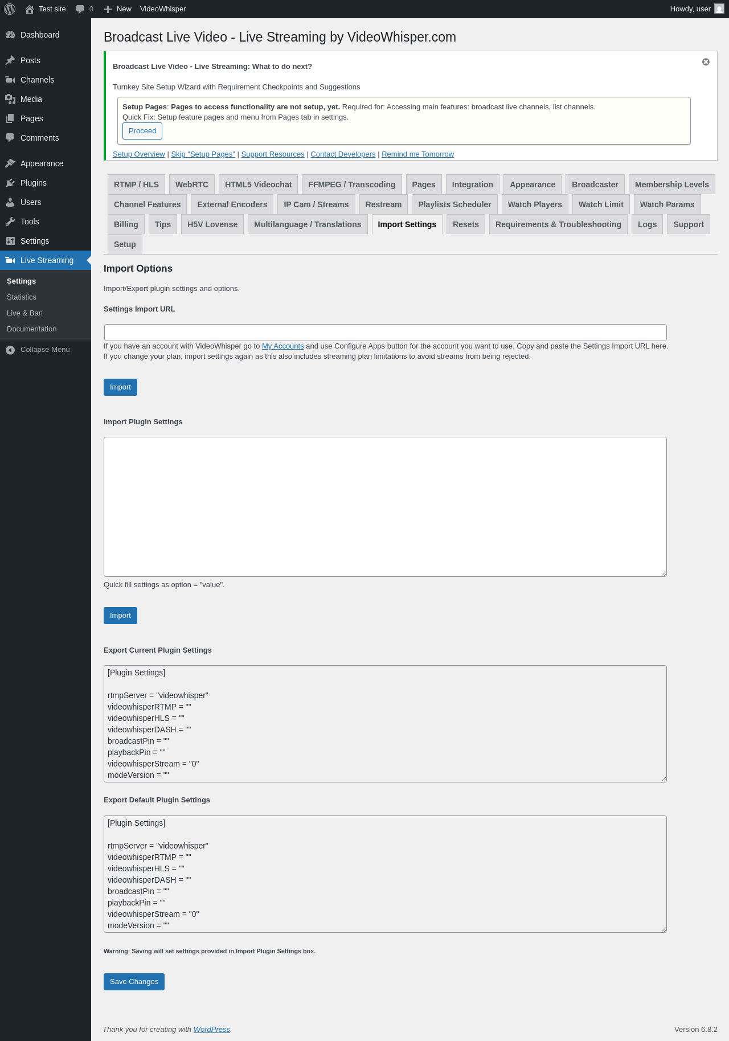729x1041 pixels.
Task: Click the Channels camera icon
Action: pyautogui.click(x=10, y=80)
